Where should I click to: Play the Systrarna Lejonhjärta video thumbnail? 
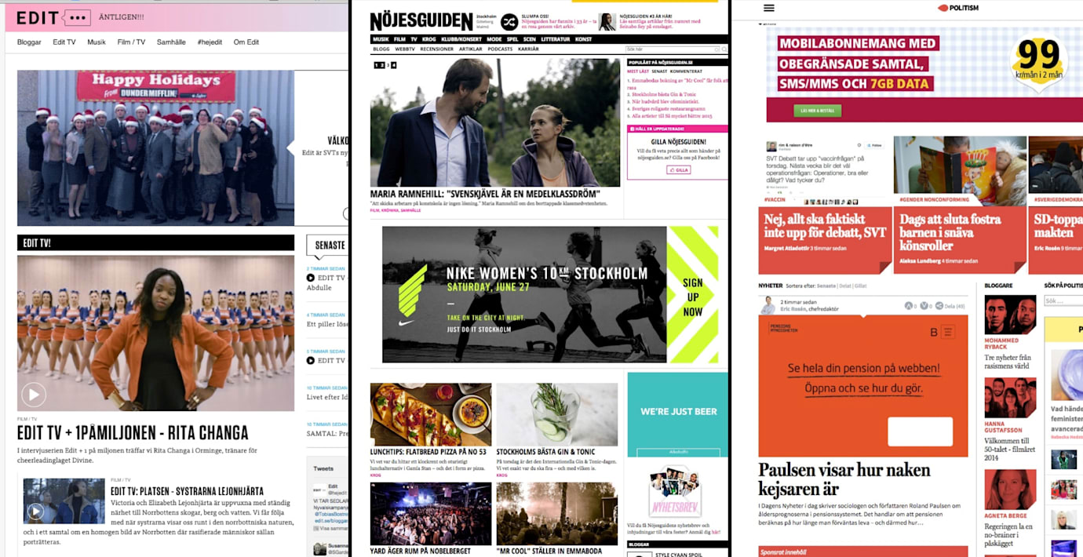coord(35,511)
